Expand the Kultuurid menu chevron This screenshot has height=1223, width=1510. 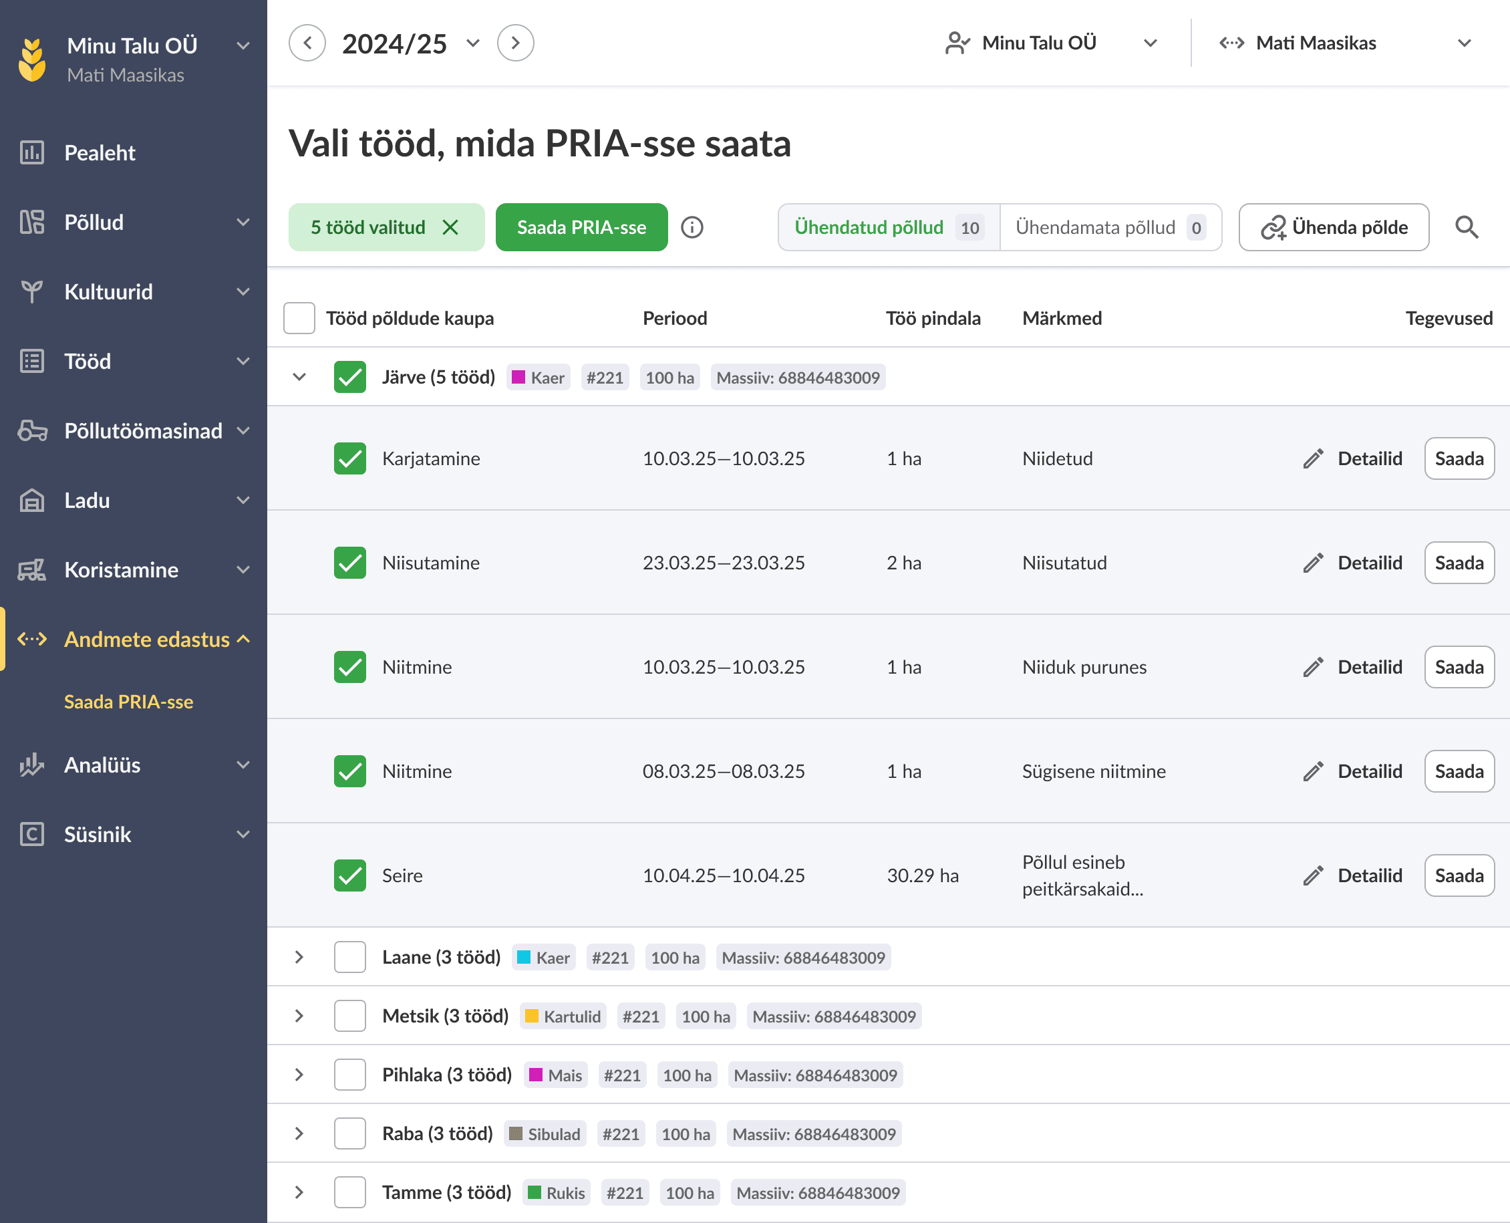click(x=244, y=291)
